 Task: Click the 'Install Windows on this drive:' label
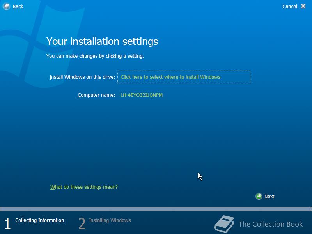pyautogui.click(x=82, y=77)
